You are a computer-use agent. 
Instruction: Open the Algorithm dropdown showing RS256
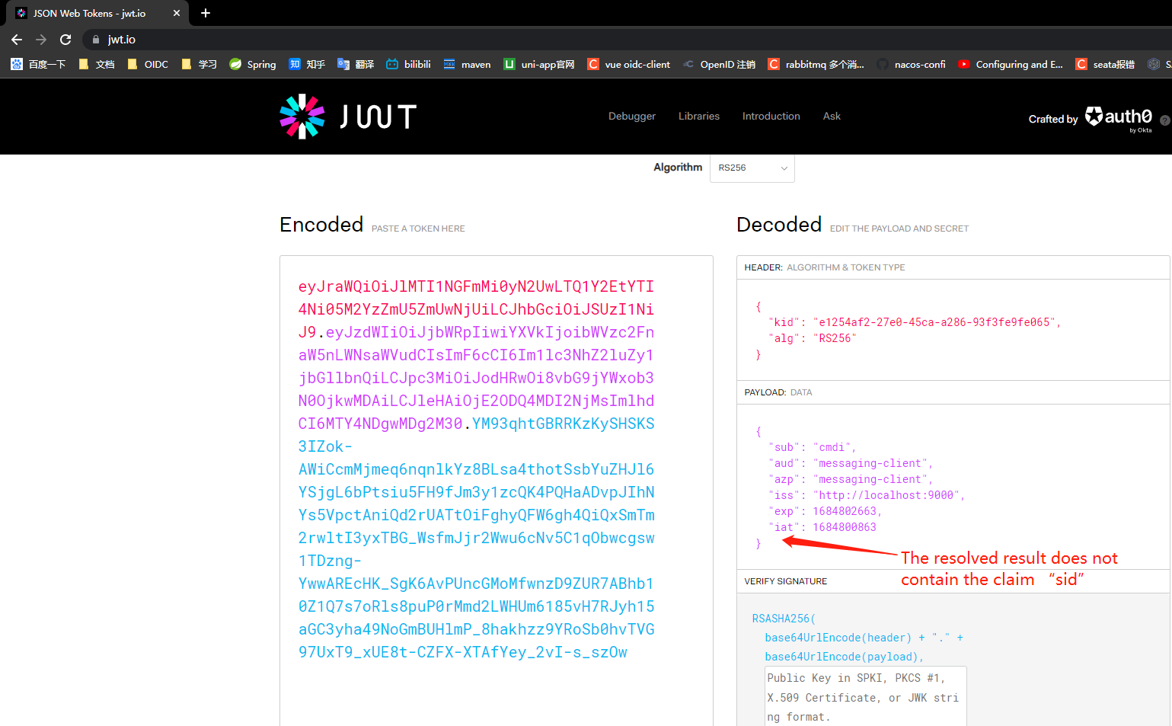[751, 168]
